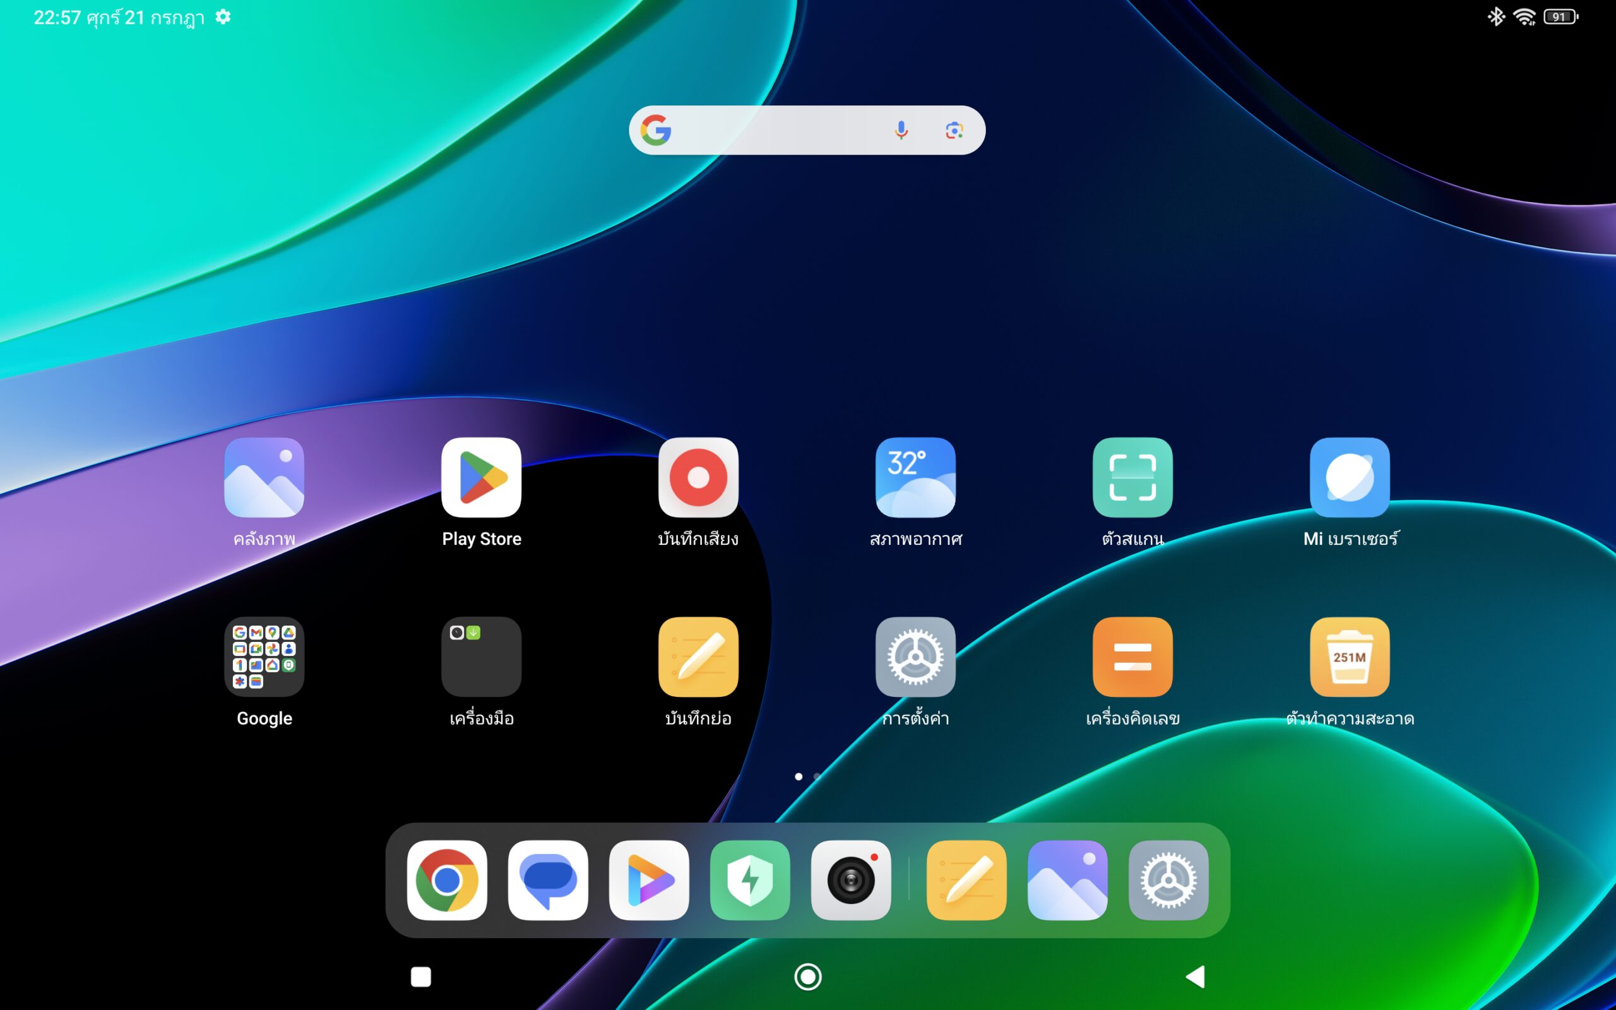Click inside the Google search field
This screenshot has width=1616, height=1010.
[807, 130]
